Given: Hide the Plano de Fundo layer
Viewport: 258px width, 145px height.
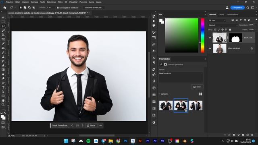Looking at the screenshot, I should (210, 48).
